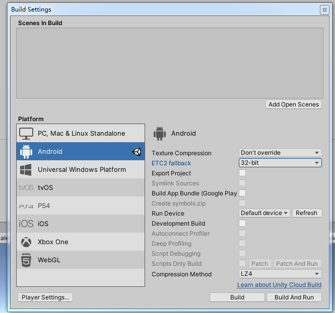Click the iOS platform icon
The image size is (335, 313).
click(x=26, y=224)
